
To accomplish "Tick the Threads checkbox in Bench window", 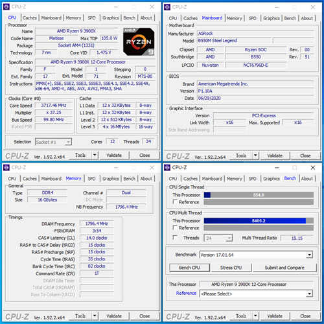I will click(175, 238).
